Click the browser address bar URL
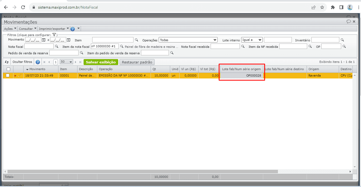This screenshot has width=361, height=187. point(67,7)
